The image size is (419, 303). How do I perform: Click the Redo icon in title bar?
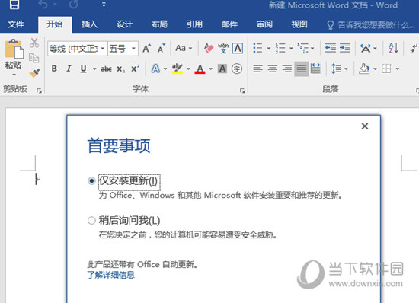pyautogui.click(x=74, y=4)
